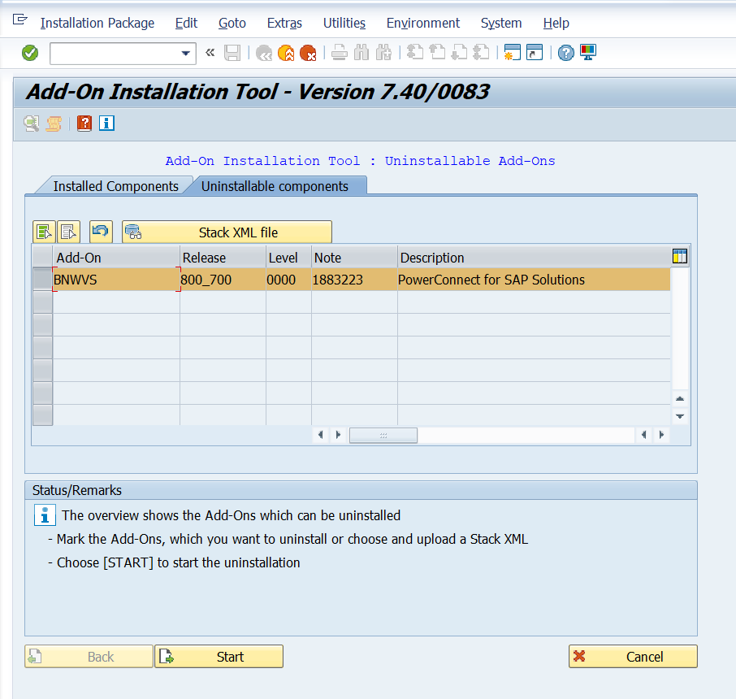Expand the command field dropdown arrow
This screenshot has width=736, height=699.
(x=186, y=54)
